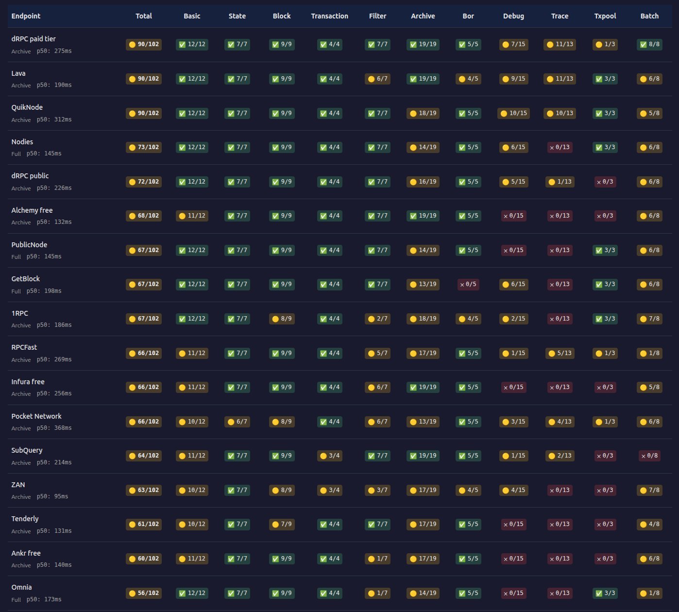Viewport: 679px width, 612px height.
Task: Select Omnia's Archive score 14/19
Action: tap(423, 593)
